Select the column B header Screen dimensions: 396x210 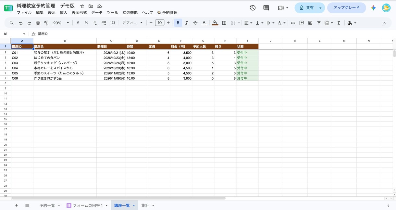65,41
